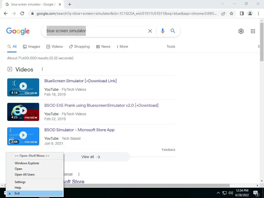The width and height of the screenshot is (264, 198).
Task: Click the Google logo
Action: [18, 31]
